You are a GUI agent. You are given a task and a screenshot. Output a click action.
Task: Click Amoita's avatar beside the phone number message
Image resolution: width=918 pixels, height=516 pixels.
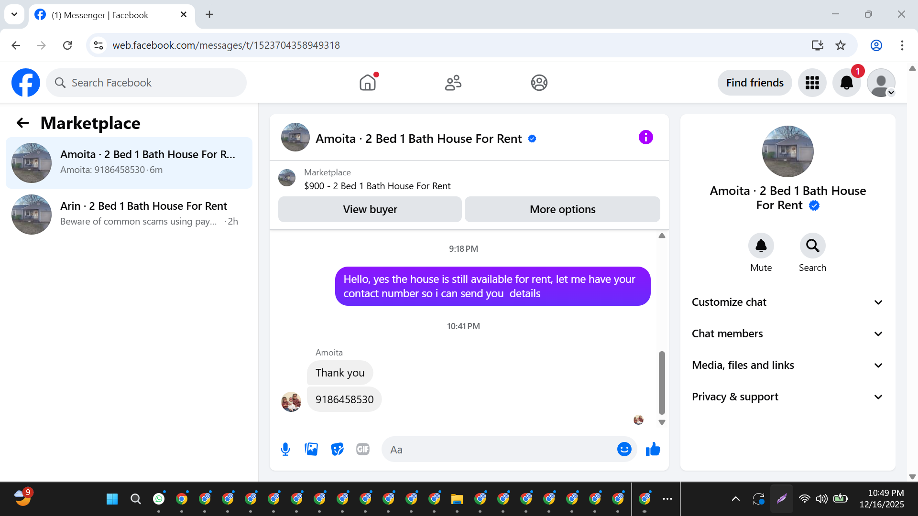point(291,402)
